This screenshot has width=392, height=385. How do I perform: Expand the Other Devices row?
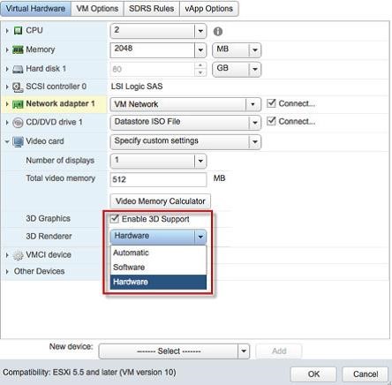[x=7, y=271]
